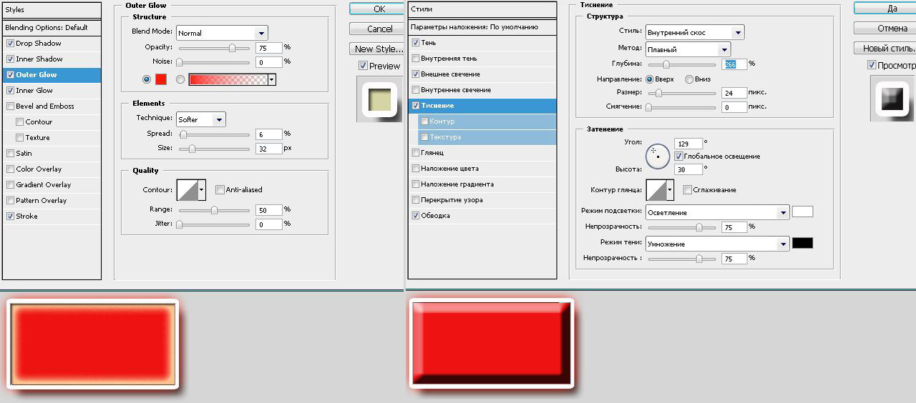Click the angle dial in shading section

tap(658, 156)
